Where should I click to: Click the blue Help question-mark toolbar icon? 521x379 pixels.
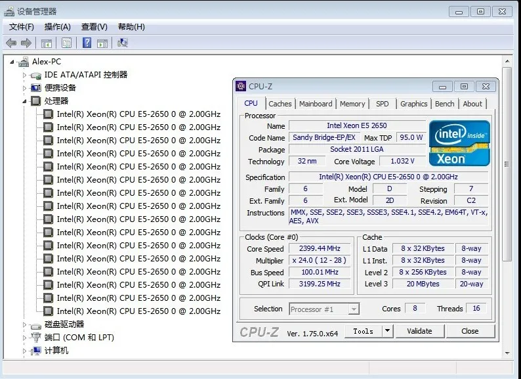[x=87, y=43]
